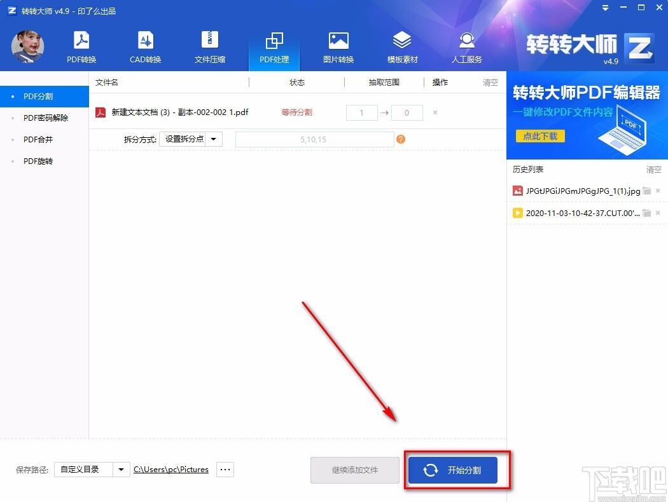Screen dimensions: 668x502
Task: Clear the file list with 清空
Action: pos(490,83)
